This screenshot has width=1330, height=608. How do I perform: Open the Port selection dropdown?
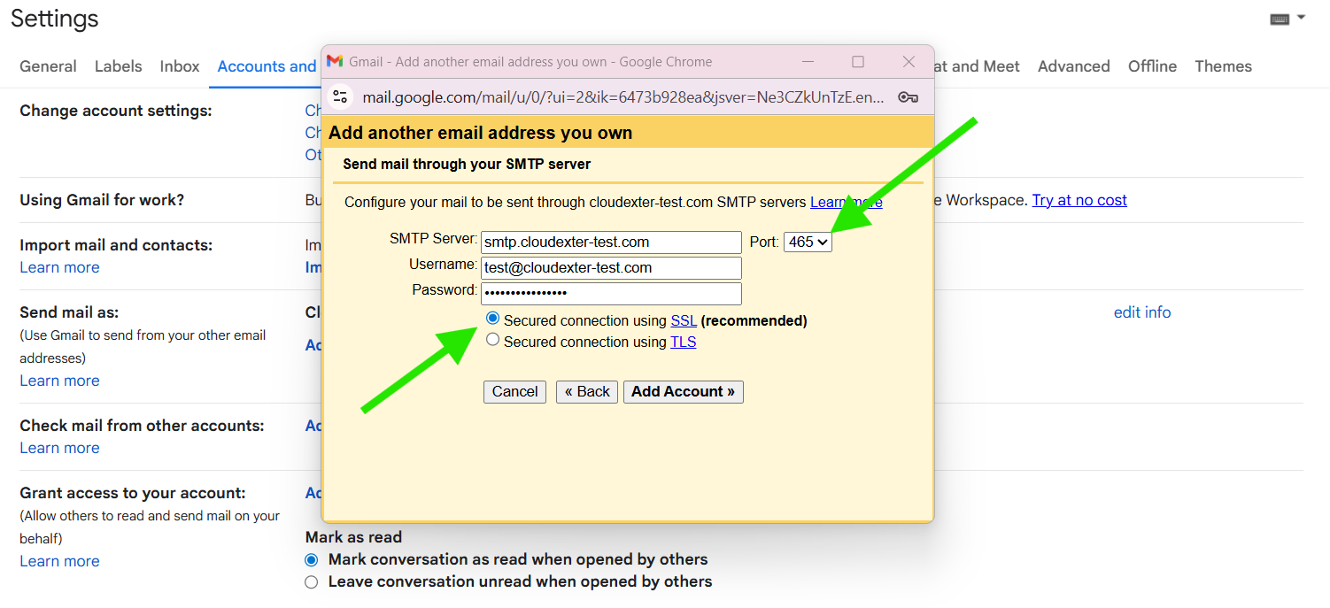[x=807, y=241]
